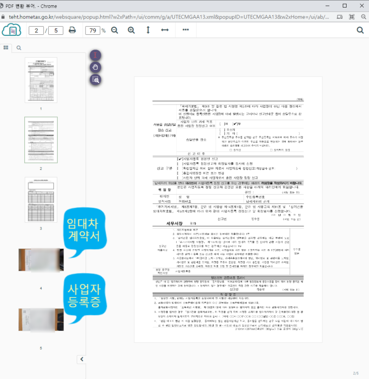Minimize the Chrome window
Image resolution: width=369 pixels, height=379 pixels.
[x=327, y=6]
